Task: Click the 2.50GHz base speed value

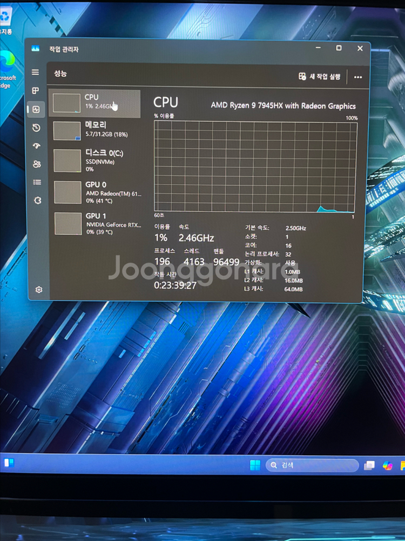Action: [295, 228]
